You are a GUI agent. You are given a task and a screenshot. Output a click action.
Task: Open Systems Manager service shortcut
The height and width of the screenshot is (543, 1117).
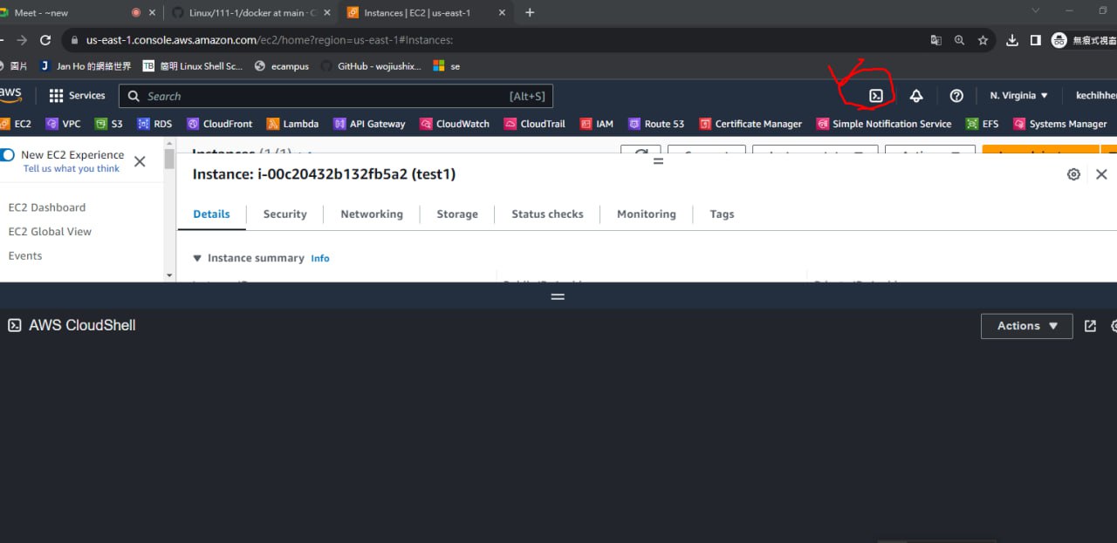1060,124
